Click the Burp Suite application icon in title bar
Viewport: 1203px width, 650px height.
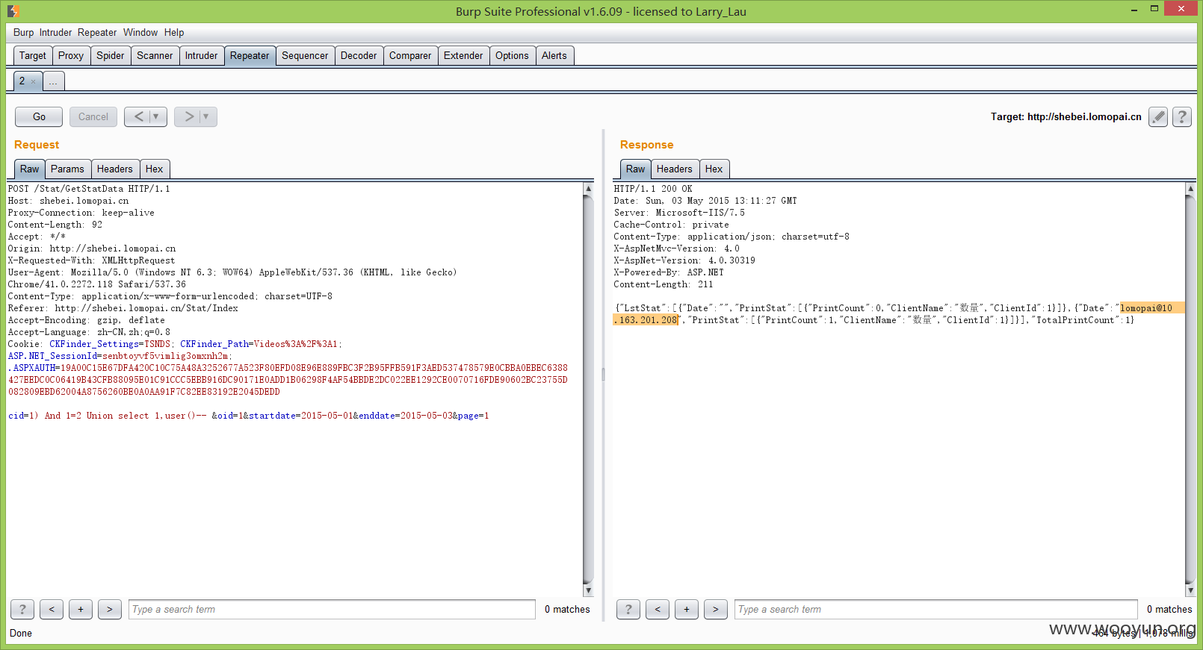coord(13,11)
